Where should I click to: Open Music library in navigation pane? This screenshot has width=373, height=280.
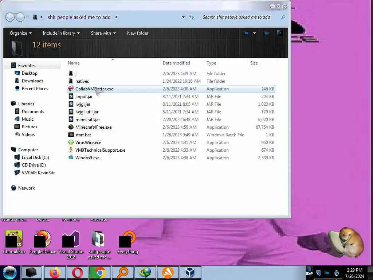click(28, 119)
